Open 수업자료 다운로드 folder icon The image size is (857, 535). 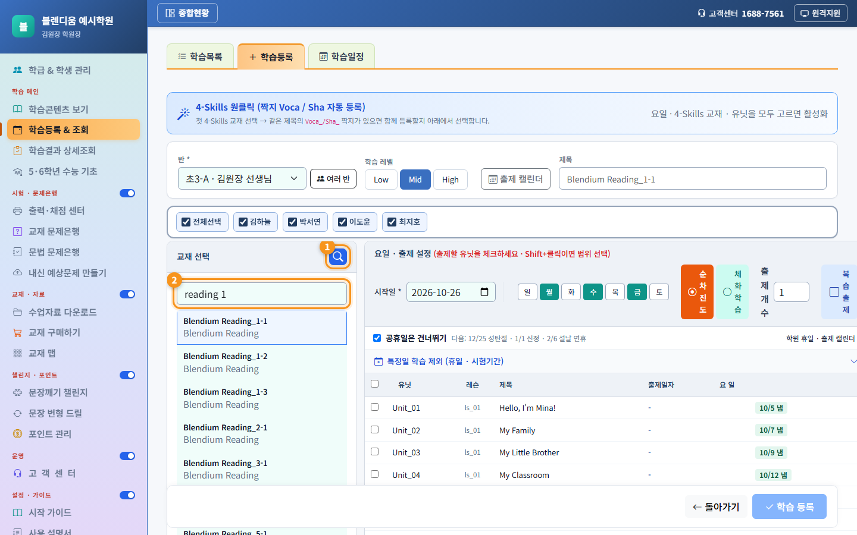pyautogui.click(x=18, y=312)
